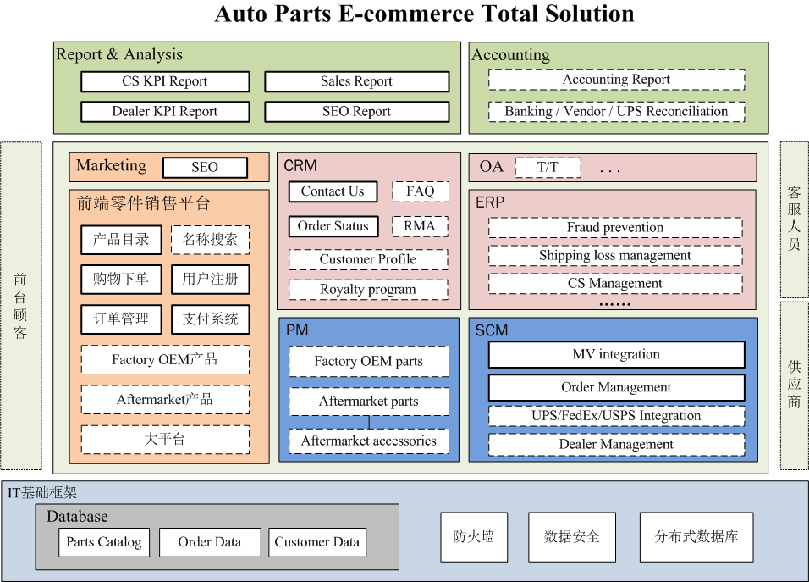The width and height of the screenshot is (809, 582).
Task: Select the SEO box in Marketing
Action: pos(205,168)
